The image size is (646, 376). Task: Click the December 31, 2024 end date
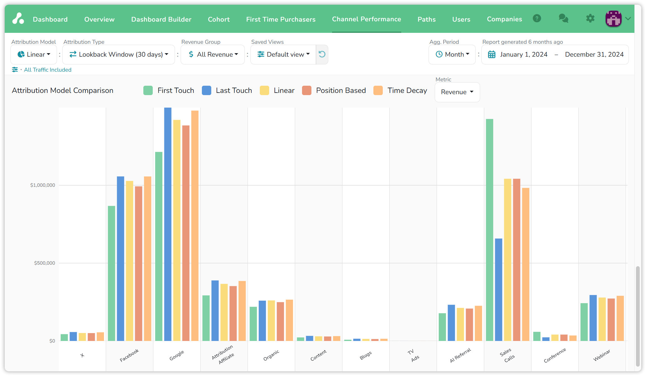coord(594,54)
